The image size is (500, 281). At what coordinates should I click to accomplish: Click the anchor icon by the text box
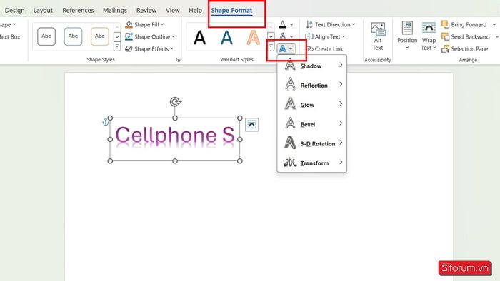pyautogui.click(x=105, y=122)
